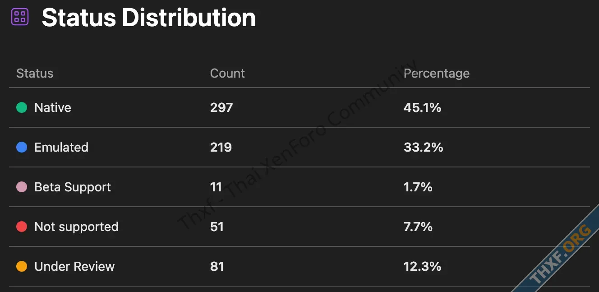Image resolution: width=599 pixels, height=292 pixels.
Task: Click the Beta Support row label
Action: pos(73,187)
